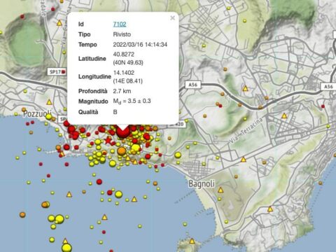Click orange pair of circles offshore left
336x252 pixels.
click(x=45, y=204)
